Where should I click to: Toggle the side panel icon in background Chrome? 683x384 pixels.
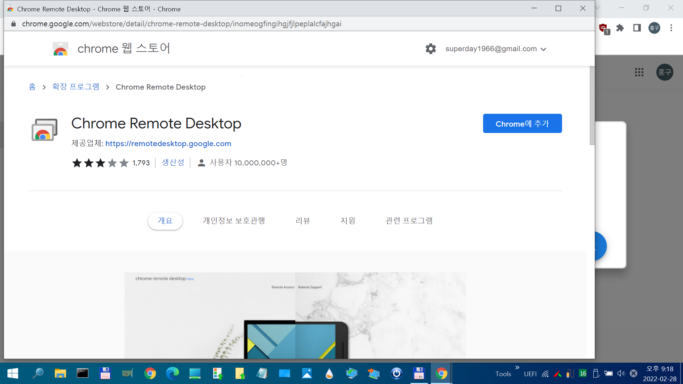[x=637, y=28]
